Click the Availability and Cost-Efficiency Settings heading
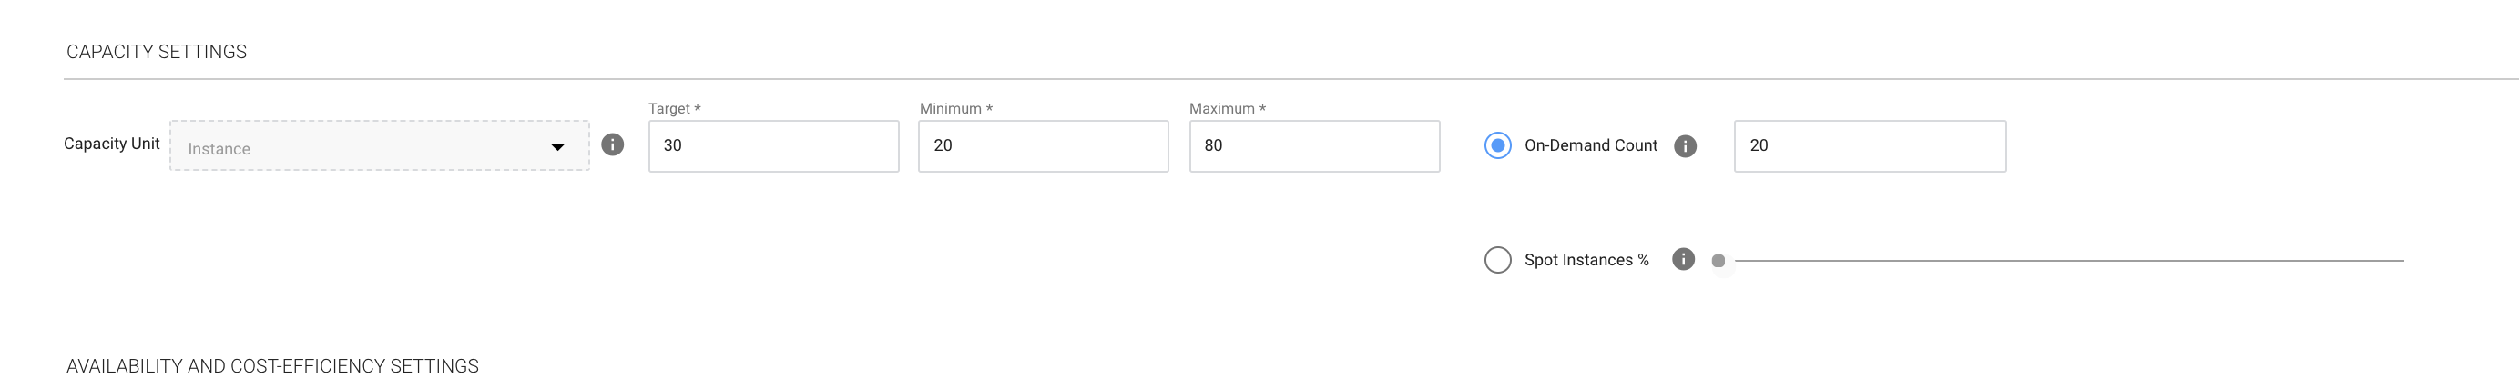The height and width of the screenshot is (378, 2519). click(x=272, y=366)
